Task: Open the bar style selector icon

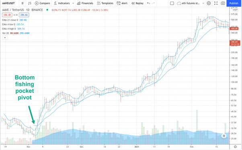Action: (x=30, y=3)
